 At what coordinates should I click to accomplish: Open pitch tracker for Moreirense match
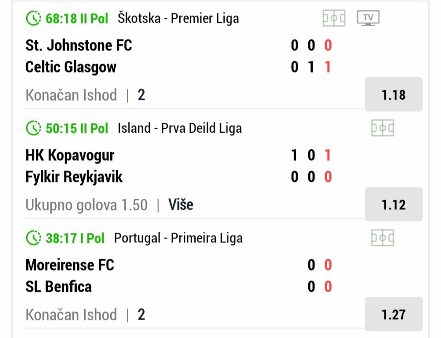pos(383,238)
